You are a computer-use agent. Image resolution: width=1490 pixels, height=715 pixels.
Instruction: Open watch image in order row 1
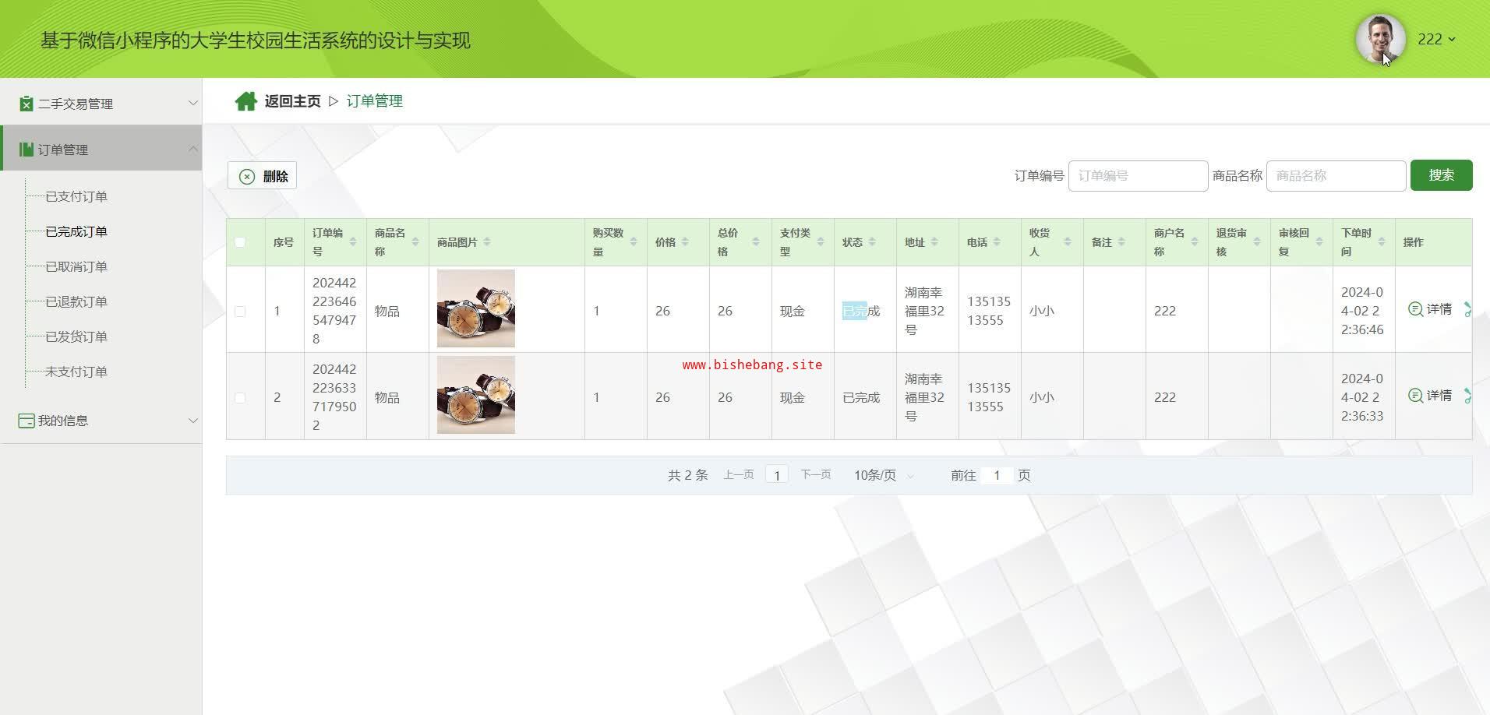click(475, 308)
